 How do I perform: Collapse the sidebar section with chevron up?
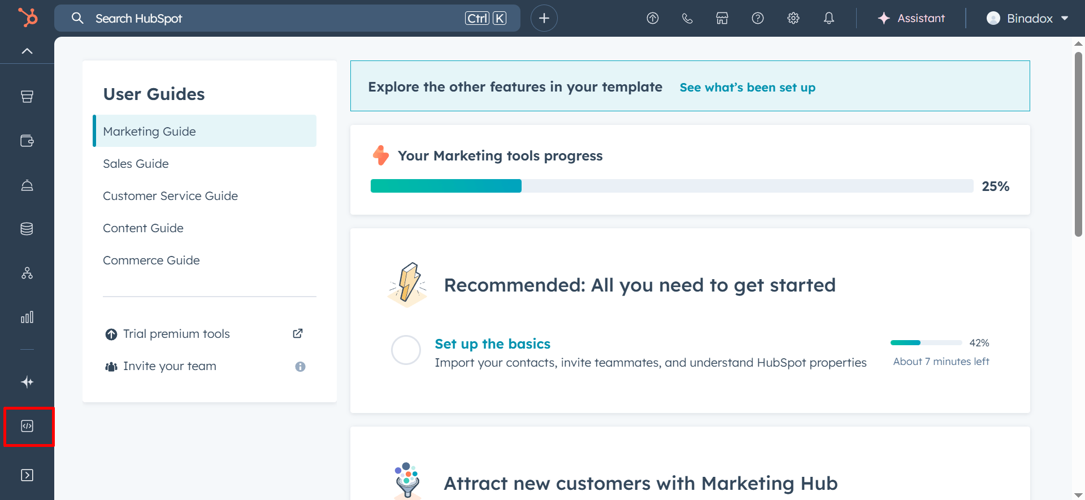27,51
